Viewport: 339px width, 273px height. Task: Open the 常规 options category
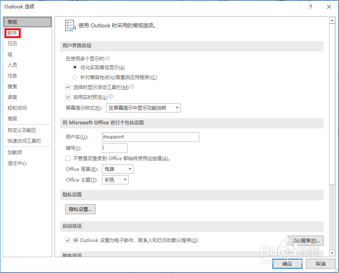pyautogui.click(x=27, y=22)
